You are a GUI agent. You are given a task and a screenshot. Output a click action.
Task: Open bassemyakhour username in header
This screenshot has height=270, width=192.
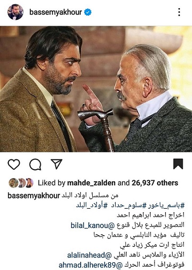point(56,12)
